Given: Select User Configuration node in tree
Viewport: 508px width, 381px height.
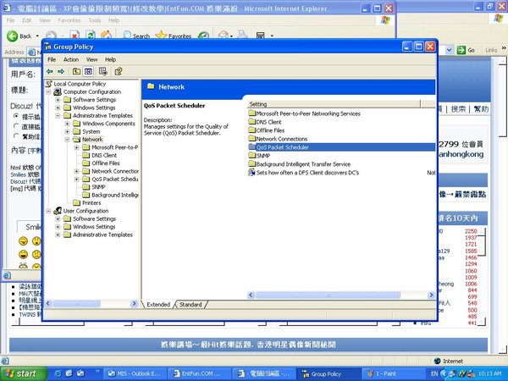Looking at the screenshot, I should (x=86, y=211).
